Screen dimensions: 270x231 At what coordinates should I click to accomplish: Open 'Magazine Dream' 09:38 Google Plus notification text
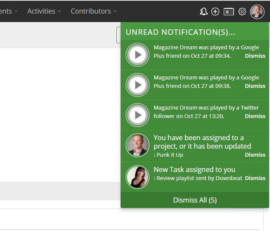(206, 82)
